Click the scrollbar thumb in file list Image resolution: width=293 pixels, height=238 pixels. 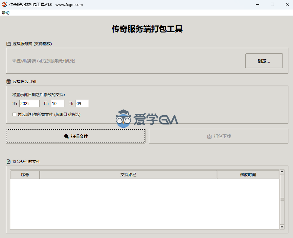click(x=282, y=199)
